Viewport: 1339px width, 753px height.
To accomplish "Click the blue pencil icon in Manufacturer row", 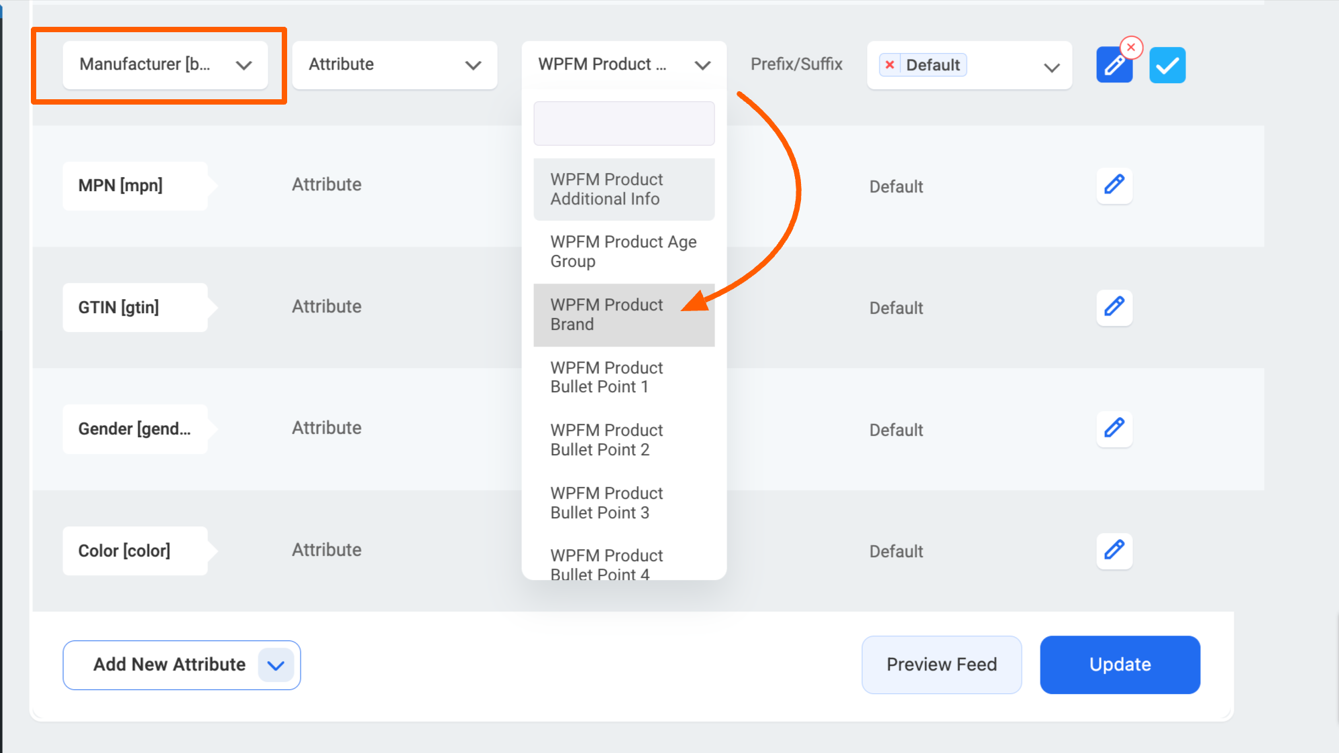I will point(1114,65).
